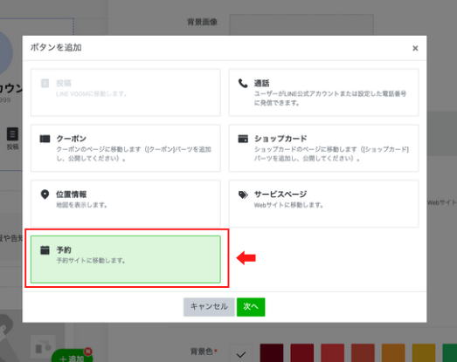Choose the ショップカード button option

(x=323, y=148)
